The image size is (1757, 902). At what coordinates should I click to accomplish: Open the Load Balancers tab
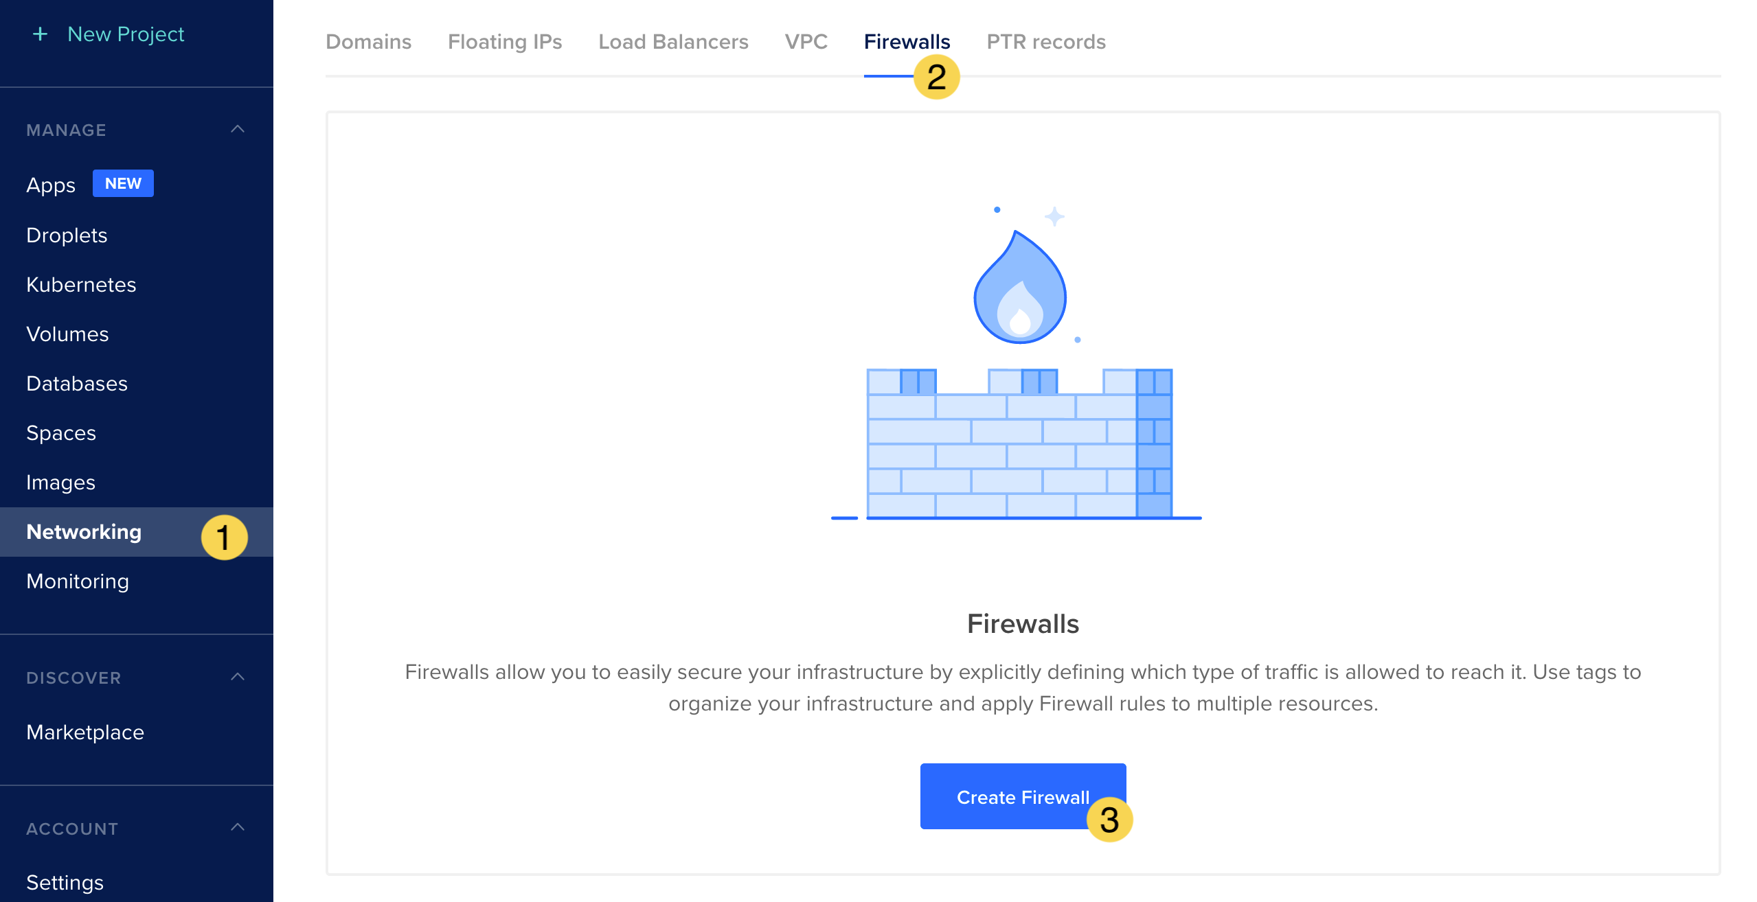pos(672,41)
